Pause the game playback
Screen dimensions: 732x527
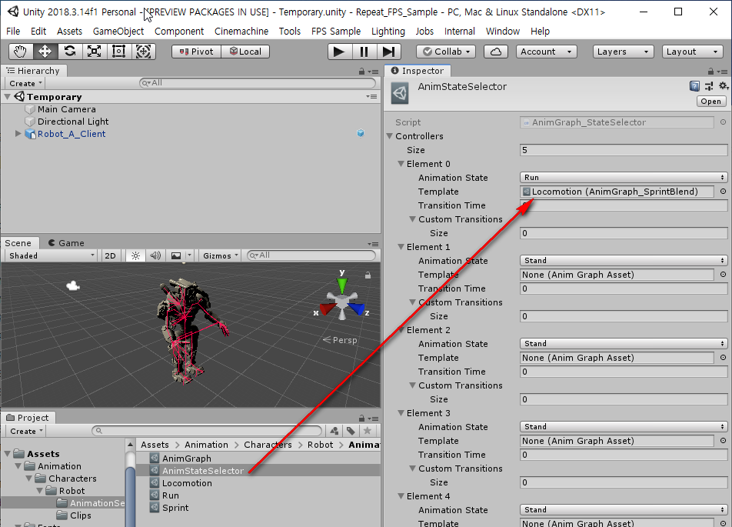[x=364, y=52]
